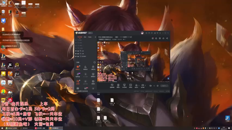Open the Windows Start button
This screenshot has height=130, width=232.
click(2, 128)
